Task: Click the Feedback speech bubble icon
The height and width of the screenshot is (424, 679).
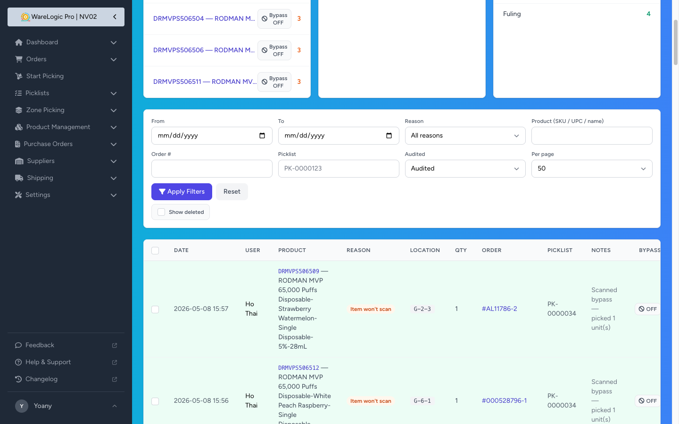Action: tap(18, 345)
